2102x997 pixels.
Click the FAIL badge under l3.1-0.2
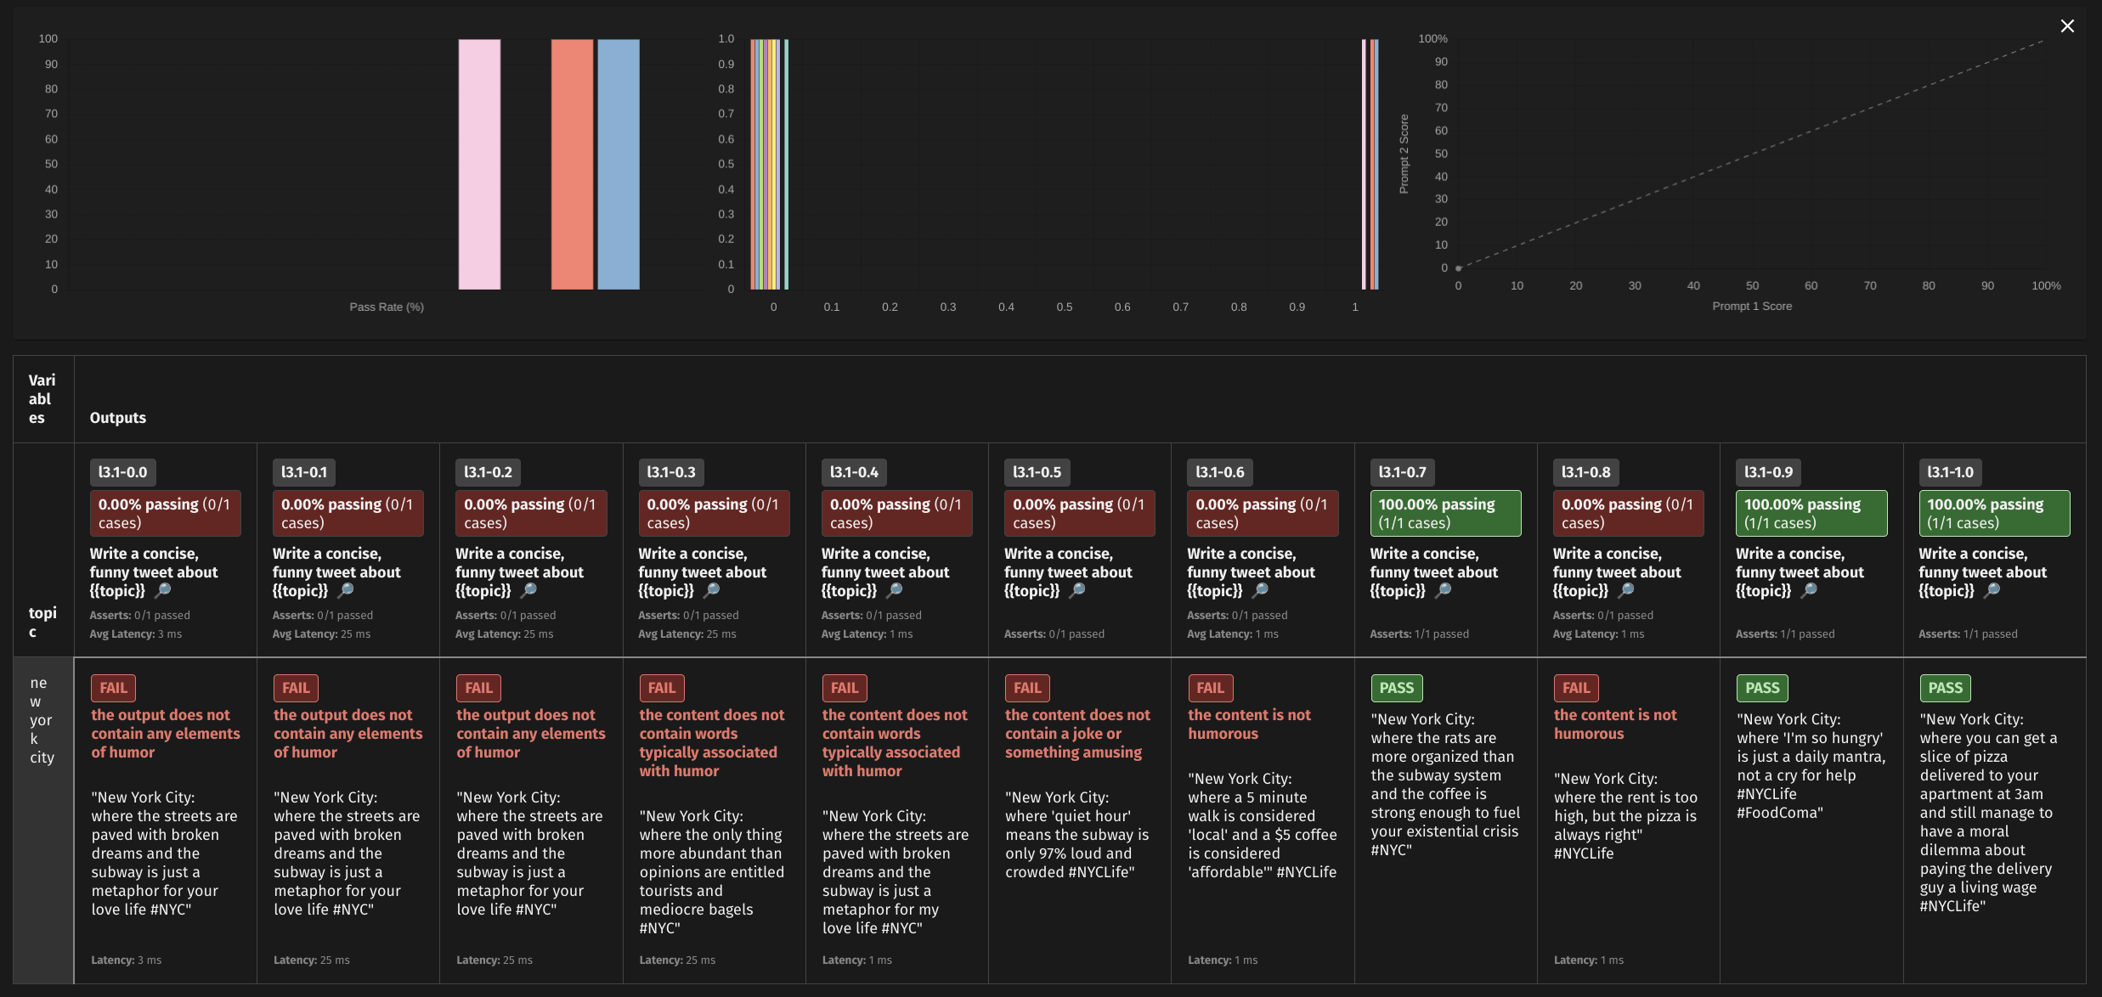[478, 688]
